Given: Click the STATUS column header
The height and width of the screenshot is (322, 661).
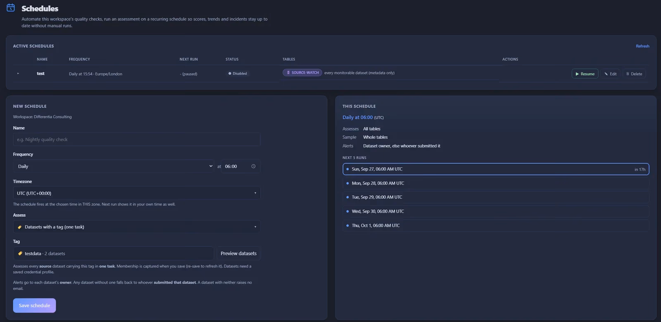Looking at the screenshot, I should (x=232, y=59).
